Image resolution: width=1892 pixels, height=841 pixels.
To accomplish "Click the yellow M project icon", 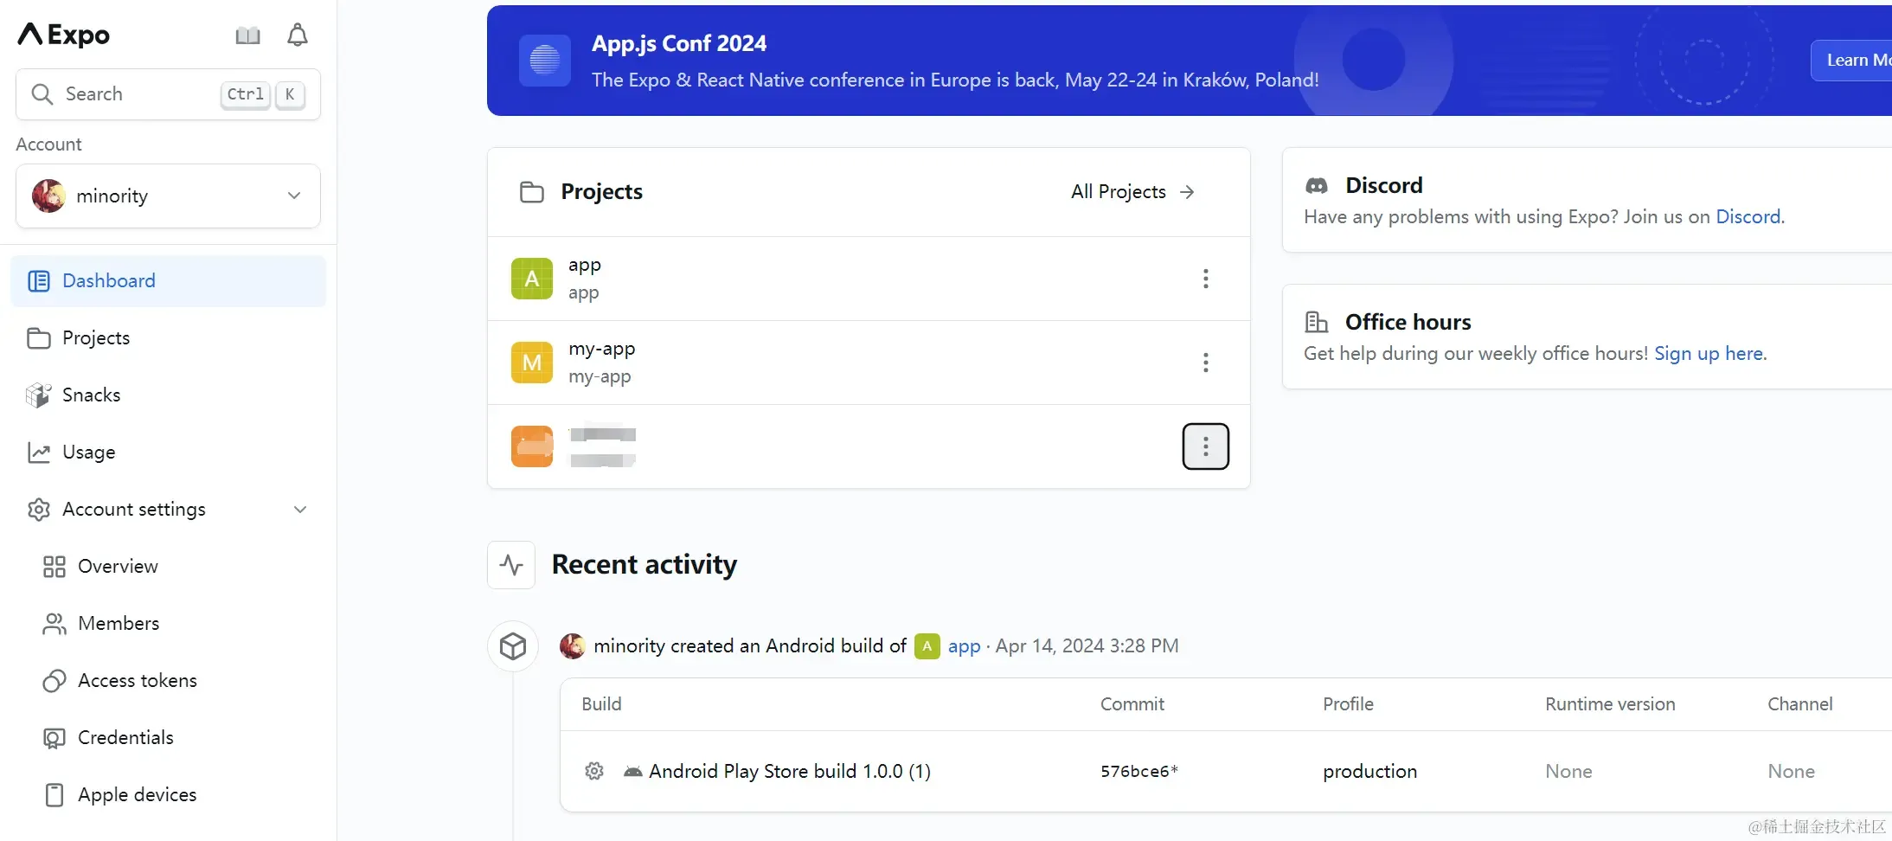I will pyautogui.click(x=532, y=363).
